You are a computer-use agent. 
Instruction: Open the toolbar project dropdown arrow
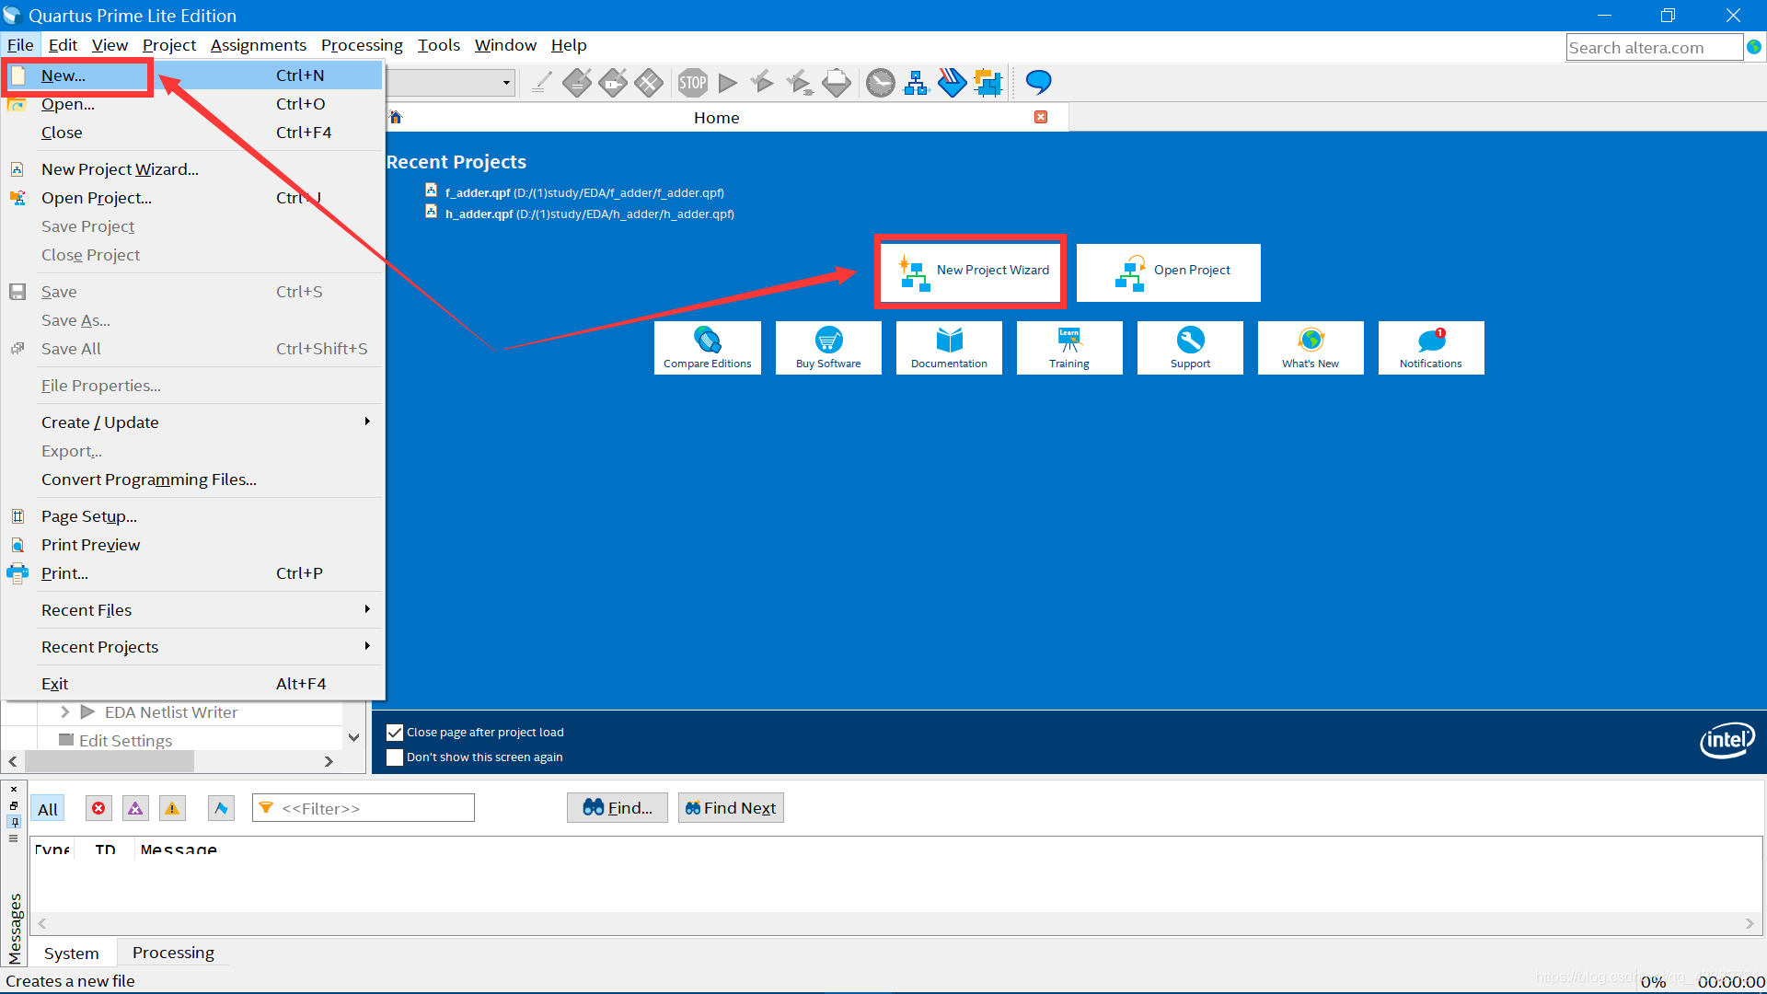(x=506, y=83)
